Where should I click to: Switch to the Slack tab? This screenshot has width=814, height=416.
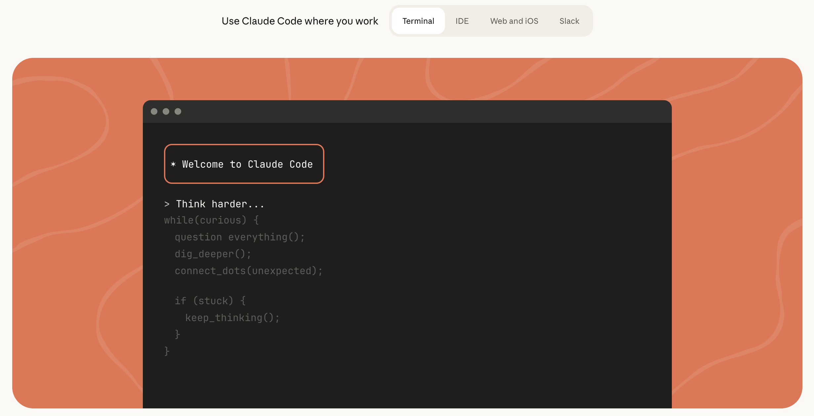pyautogui.click(x=569, y=21)
